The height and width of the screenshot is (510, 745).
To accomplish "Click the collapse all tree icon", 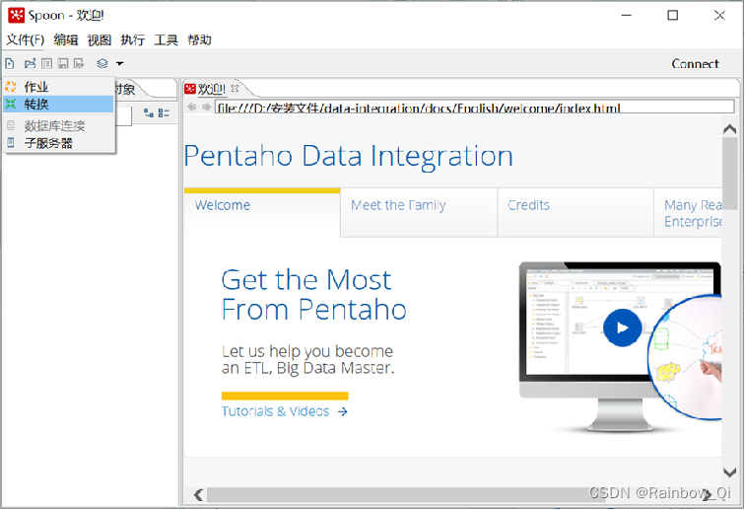I will (x=164, y=113).
